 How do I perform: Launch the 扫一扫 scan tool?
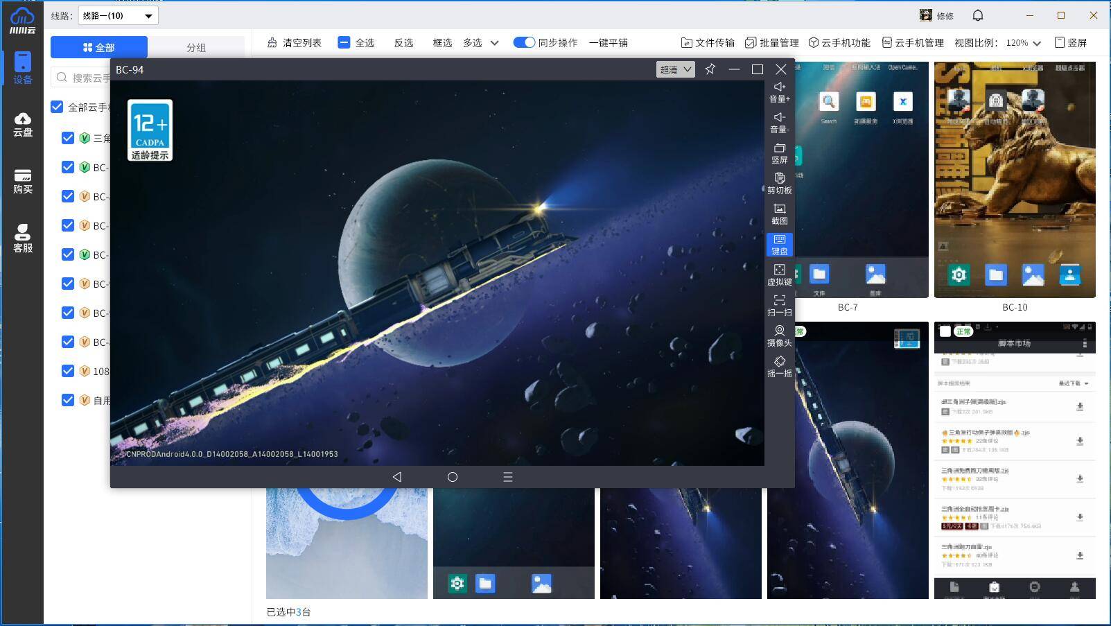(780, 306)
